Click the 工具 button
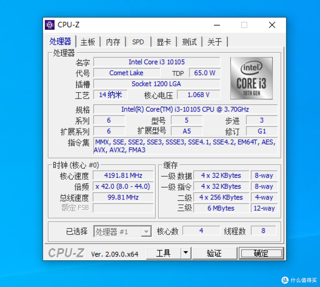 click(164, 253)
